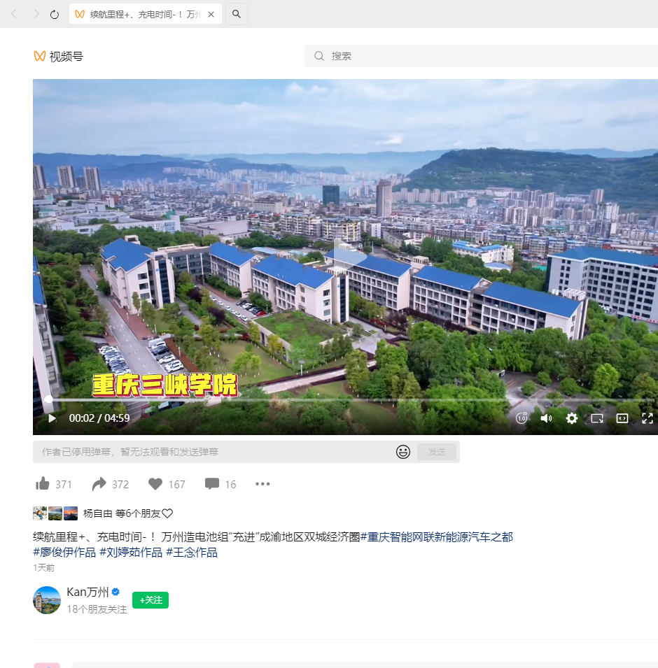Follow Kan万州 with +关注 button
The image size is (658, 668).
tap(150, 600)
